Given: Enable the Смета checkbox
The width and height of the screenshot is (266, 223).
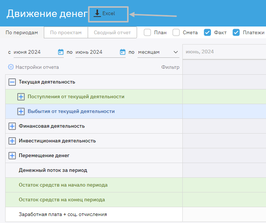Looking at the screenshot, I should pyautogui.click(x=176, y=32).
